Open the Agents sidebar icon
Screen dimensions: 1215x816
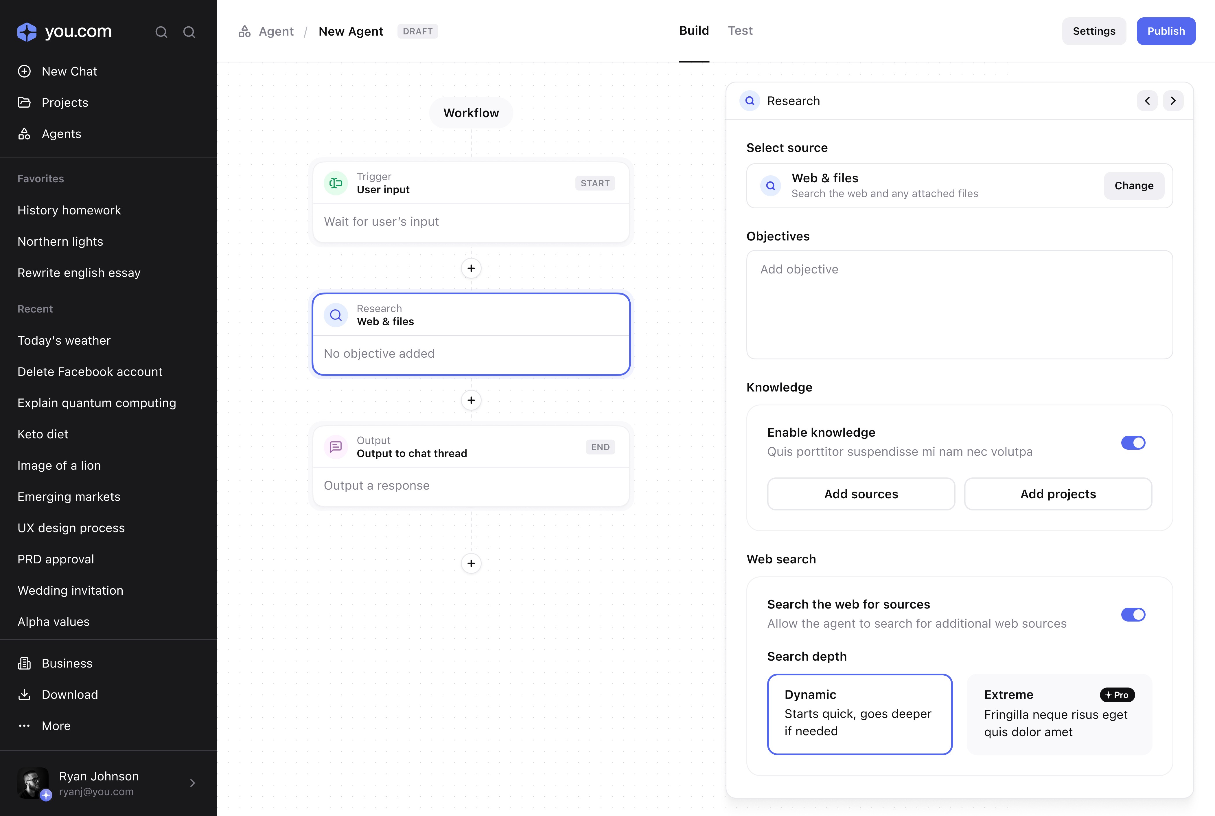point(24,134)
